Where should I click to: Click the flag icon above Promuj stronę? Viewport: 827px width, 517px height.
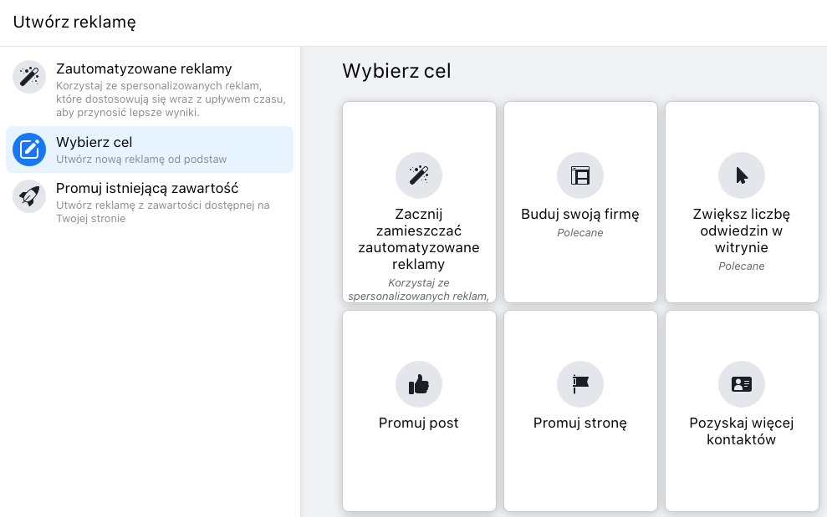point(579,384)
